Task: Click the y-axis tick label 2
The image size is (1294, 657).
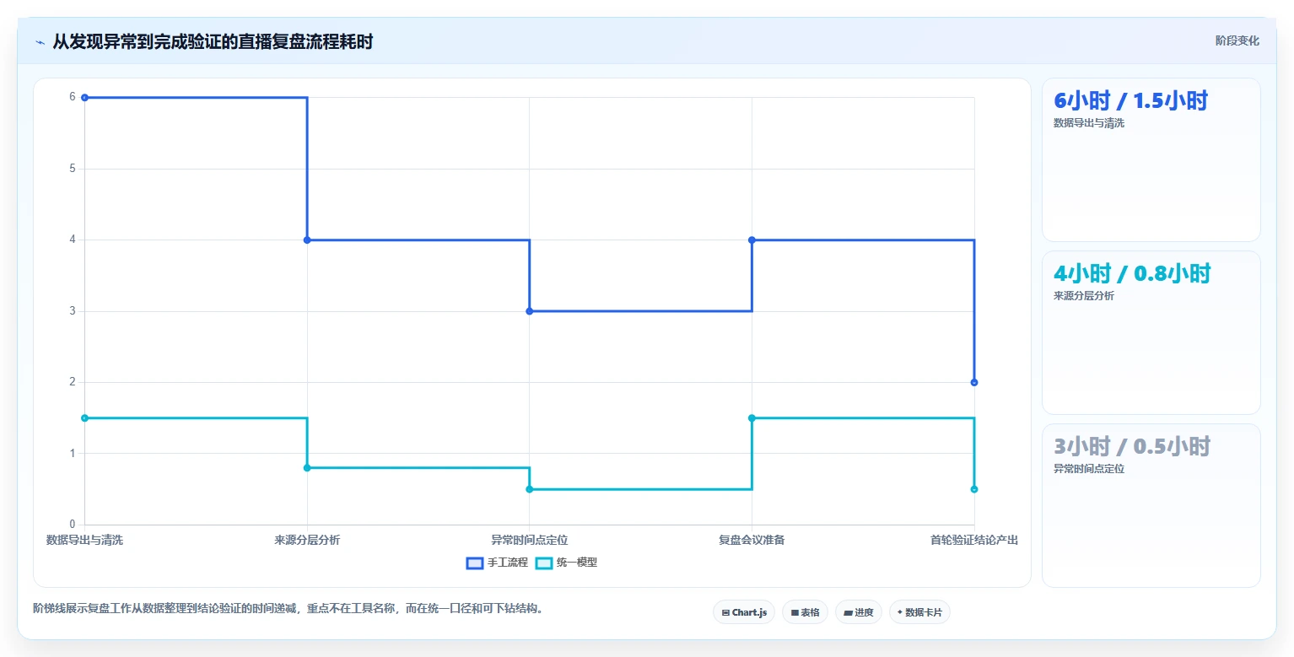Action: (73, 382)
